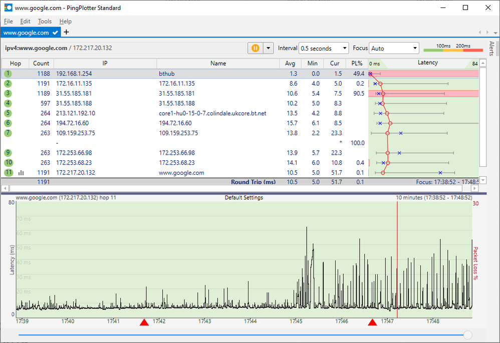Viewport: 500px width, 343px height.
Task: Click the green hop 9 circle icon
Action: pos(8,153)
